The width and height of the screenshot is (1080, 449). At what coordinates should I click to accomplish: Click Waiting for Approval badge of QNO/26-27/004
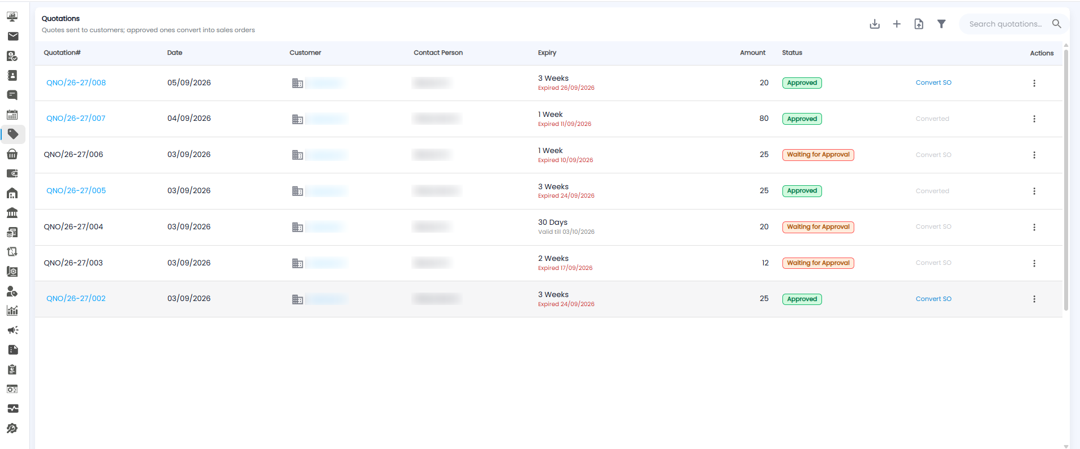[818, 227]
